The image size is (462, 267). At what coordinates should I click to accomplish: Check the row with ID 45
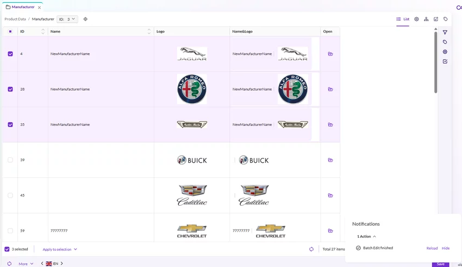tap(10, 195)
